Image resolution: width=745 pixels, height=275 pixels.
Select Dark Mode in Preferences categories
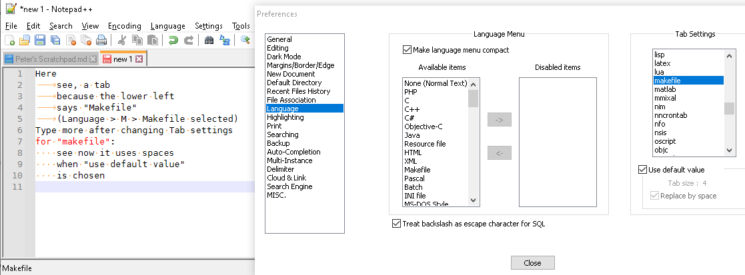tap(283, 57)
